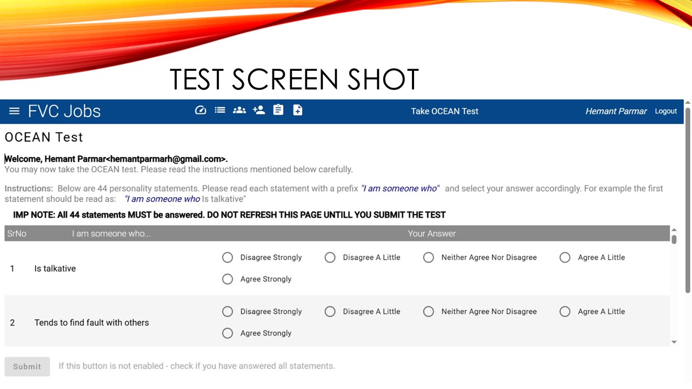Click the Take OCEAN Test header label
This screenshot has width=692, height=389.
(x=444, y=111)
